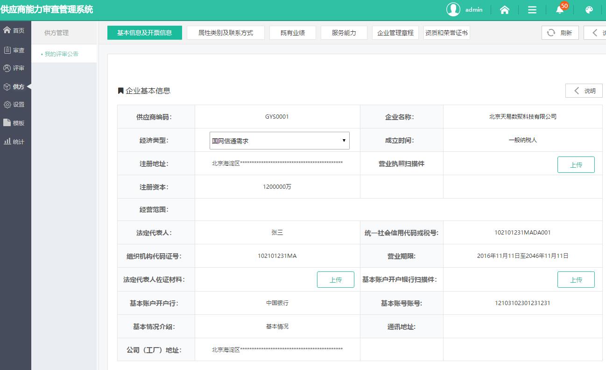Image resolution: width=606 pixels, height=370 pixels.
Task: Click the 供方管理 menu header
Action: (56, 33)
